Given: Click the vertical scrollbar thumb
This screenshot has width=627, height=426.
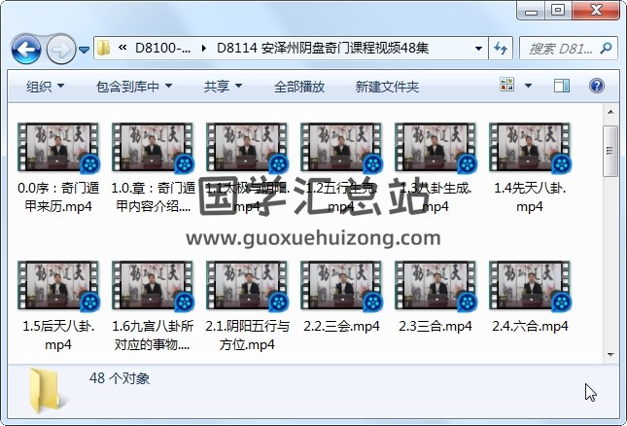Looking at the screenshot, I should [610, 151].
